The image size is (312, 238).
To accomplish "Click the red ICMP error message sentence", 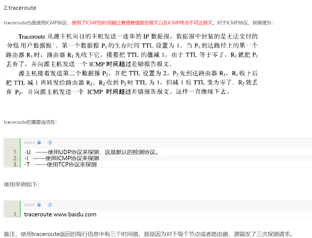I will [x=142, y=23].
